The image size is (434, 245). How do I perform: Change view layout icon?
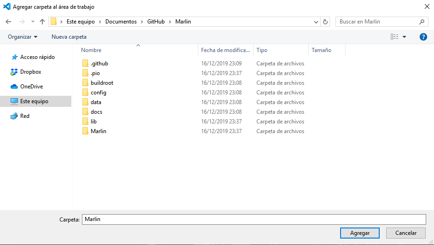[x=394, y=37]
